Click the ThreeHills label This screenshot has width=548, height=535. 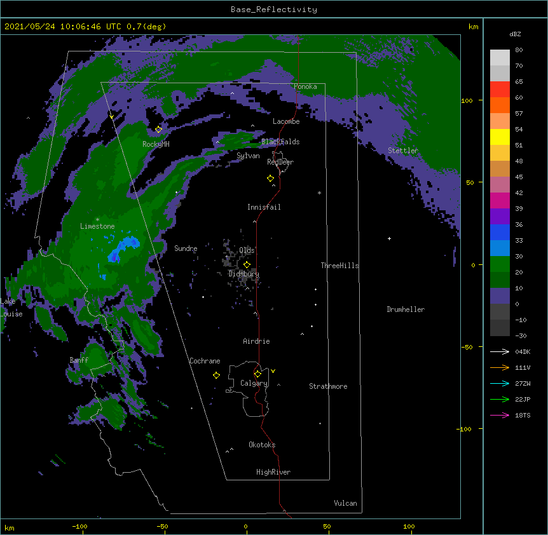[x=339, y=266]
